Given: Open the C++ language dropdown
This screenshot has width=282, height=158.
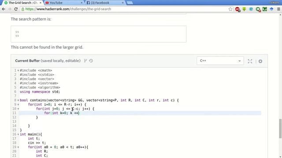Looking at the screenshot, I should 220,61.
